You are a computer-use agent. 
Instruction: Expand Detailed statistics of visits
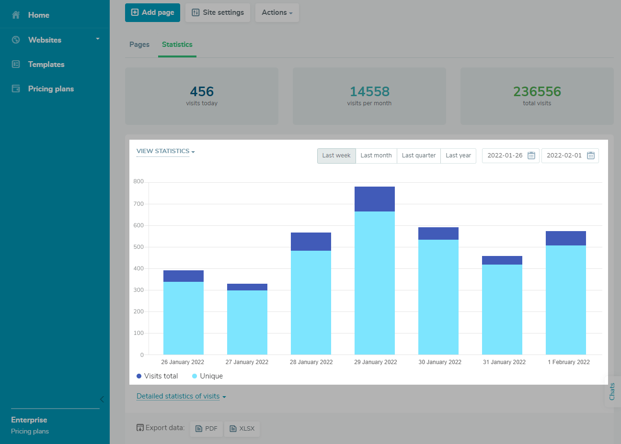(x=181, y=396)
